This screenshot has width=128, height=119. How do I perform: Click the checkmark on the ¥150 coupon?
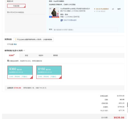pyautogui.click(x=61, y=78)
